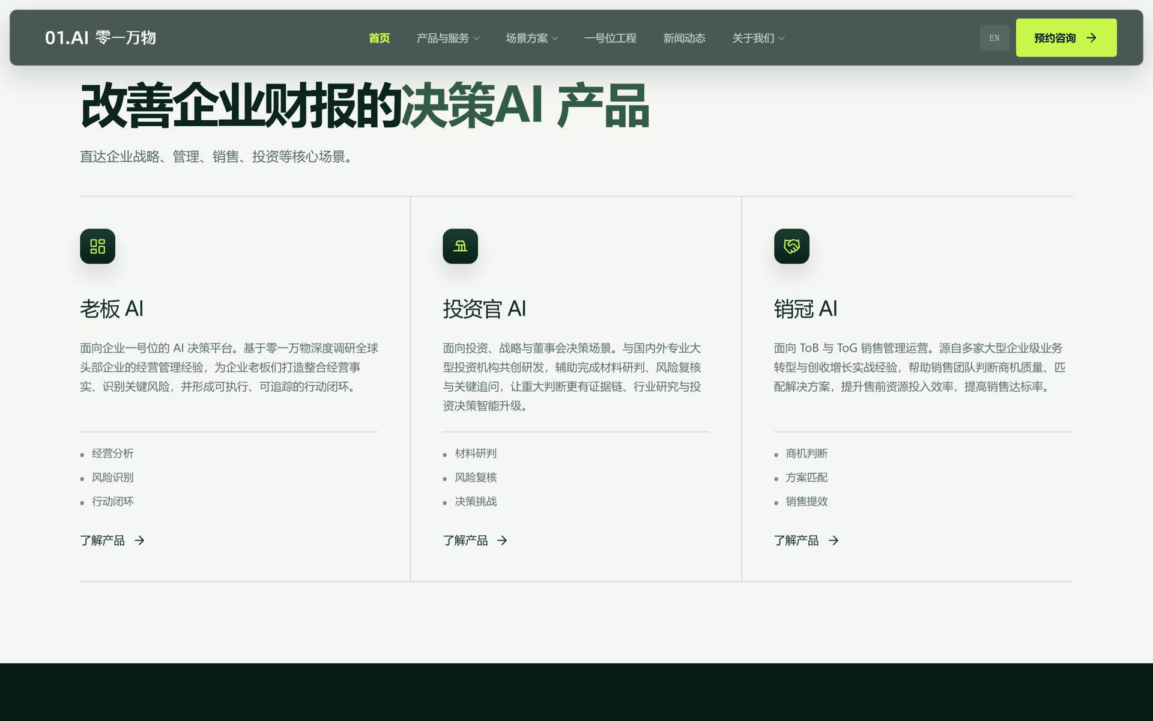Click the chevron next to 场景方案
This screenshot has height=721, width=1153.
pos(555,38)
